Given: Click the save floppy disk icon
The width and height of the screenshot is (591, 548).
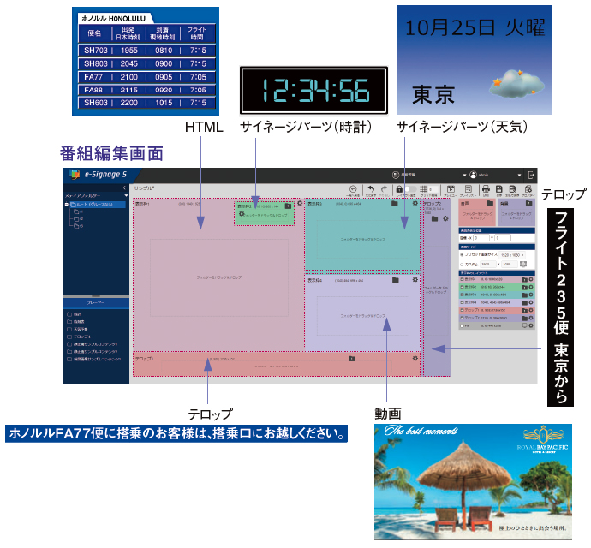Looking at the screenshot, I should pos(498,189).
